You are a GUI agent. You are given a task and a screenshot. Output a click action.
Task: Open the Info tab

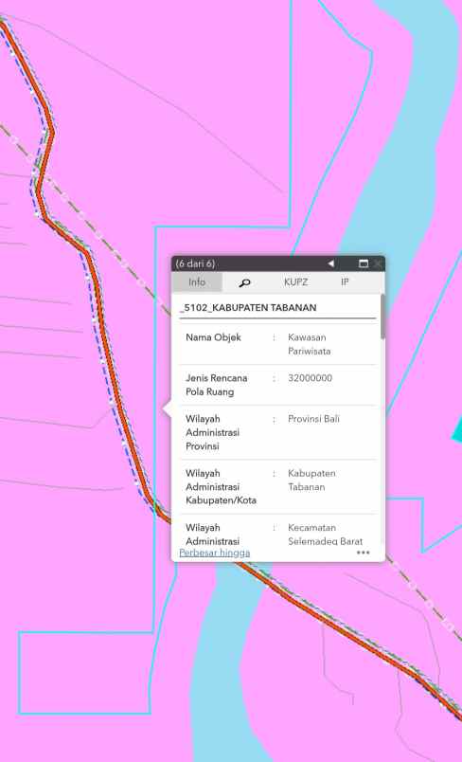[197, 281]
